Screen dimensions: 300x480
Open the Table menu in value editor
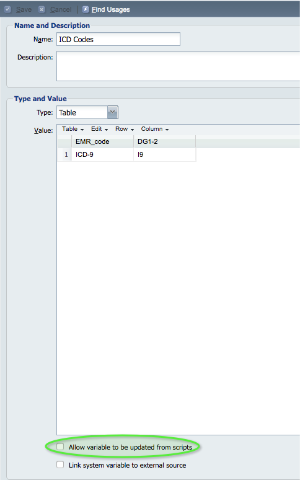pyautogui.click(x=73, y=129)
